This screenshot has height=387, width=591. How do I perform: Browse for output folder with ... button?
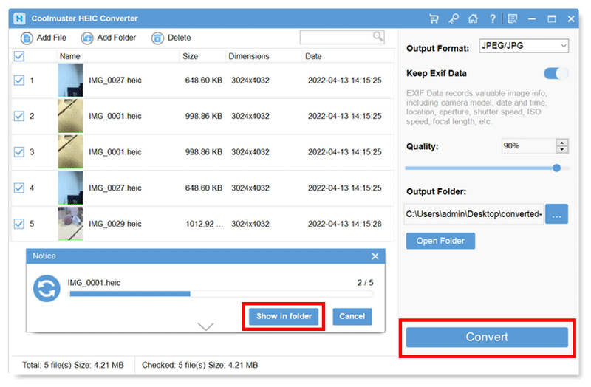click(x=556, y=214)
